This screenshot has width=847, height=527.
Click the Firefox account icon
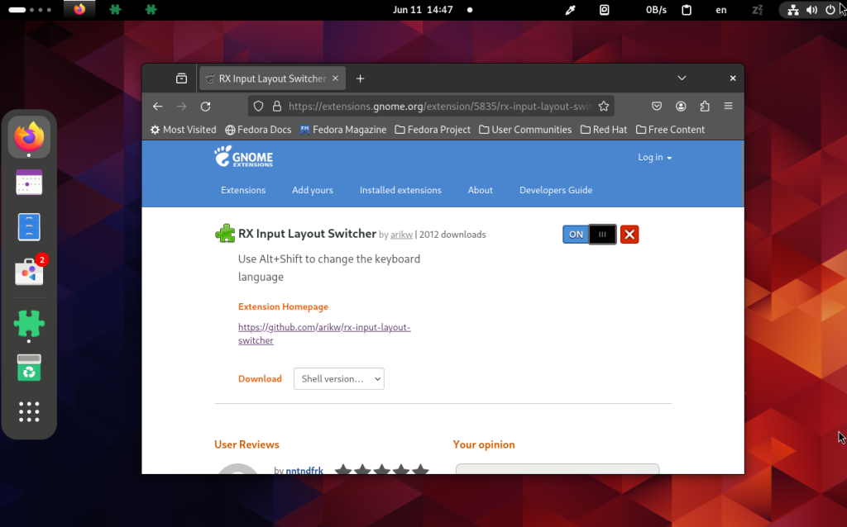(681, 107)
